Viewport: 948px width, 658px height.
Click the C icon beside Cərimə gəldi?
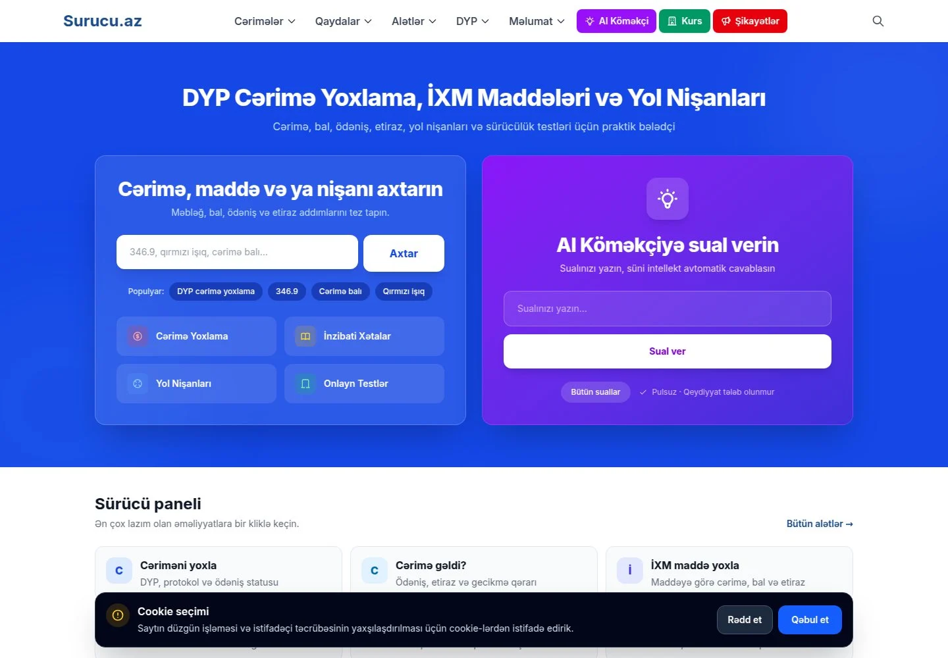point(375,570)
